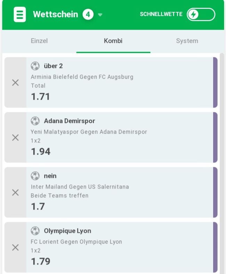Click the bet count badge showing 4
226x274 pixels.
click(88, 15)
